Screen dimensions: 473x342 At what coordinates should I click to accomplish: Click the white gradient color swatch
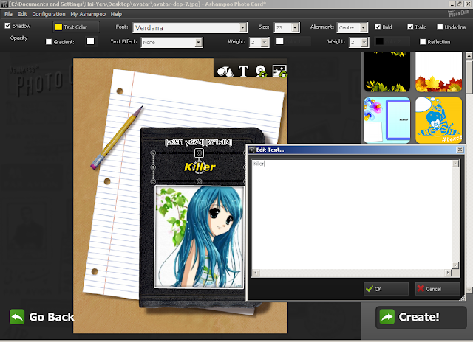pyautogui.click(x=90, y=41)
